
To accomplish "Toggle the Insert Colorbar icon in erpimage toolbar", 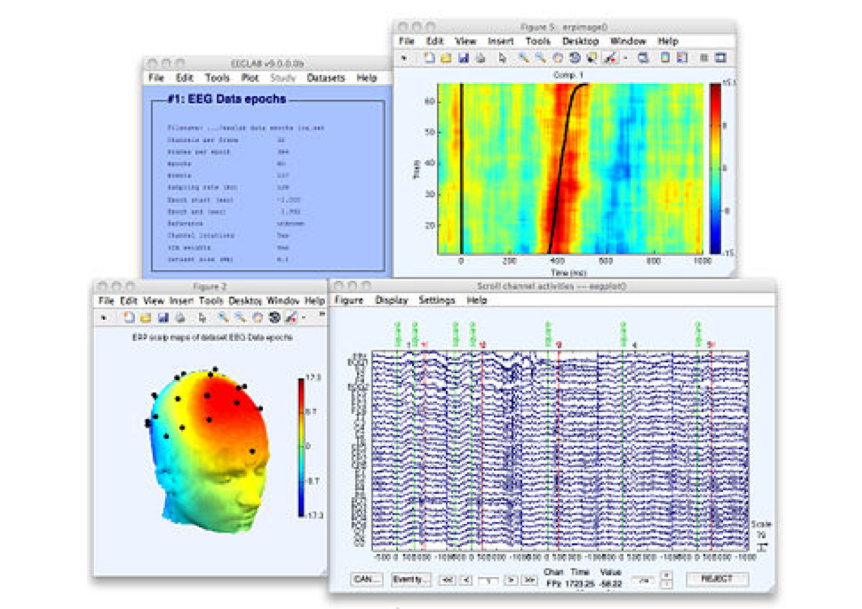I will point(665,58).
